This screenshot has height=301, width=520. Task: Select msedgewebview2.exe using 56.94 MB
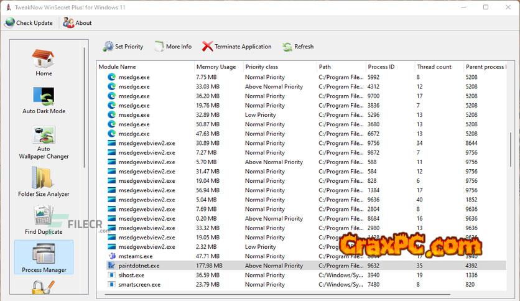click(x=302, y=190)
